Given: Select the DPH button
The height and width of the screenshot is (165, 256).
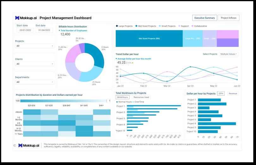Looking at the screenshot, I should pyautogui.click(x=221, y=94).
